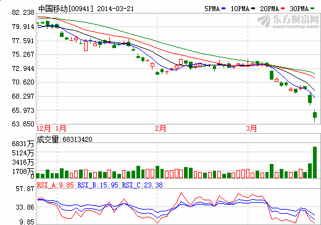321x225 pixels.
Task: Click the RSI_B:15.95 indicator value
Action: (98, 185)
